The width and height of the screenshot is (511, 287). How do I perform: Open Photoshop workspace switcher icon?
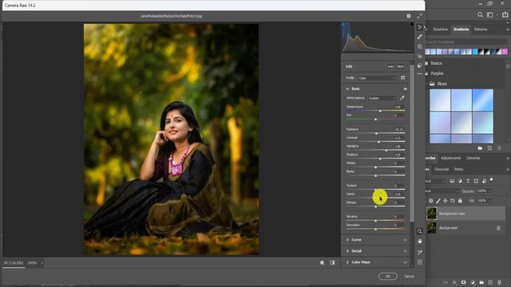(x=489, y=14)
